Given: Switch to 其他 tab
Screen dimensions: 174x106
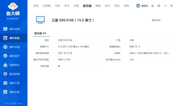Looking at the screenshot, I should (126, 6).
